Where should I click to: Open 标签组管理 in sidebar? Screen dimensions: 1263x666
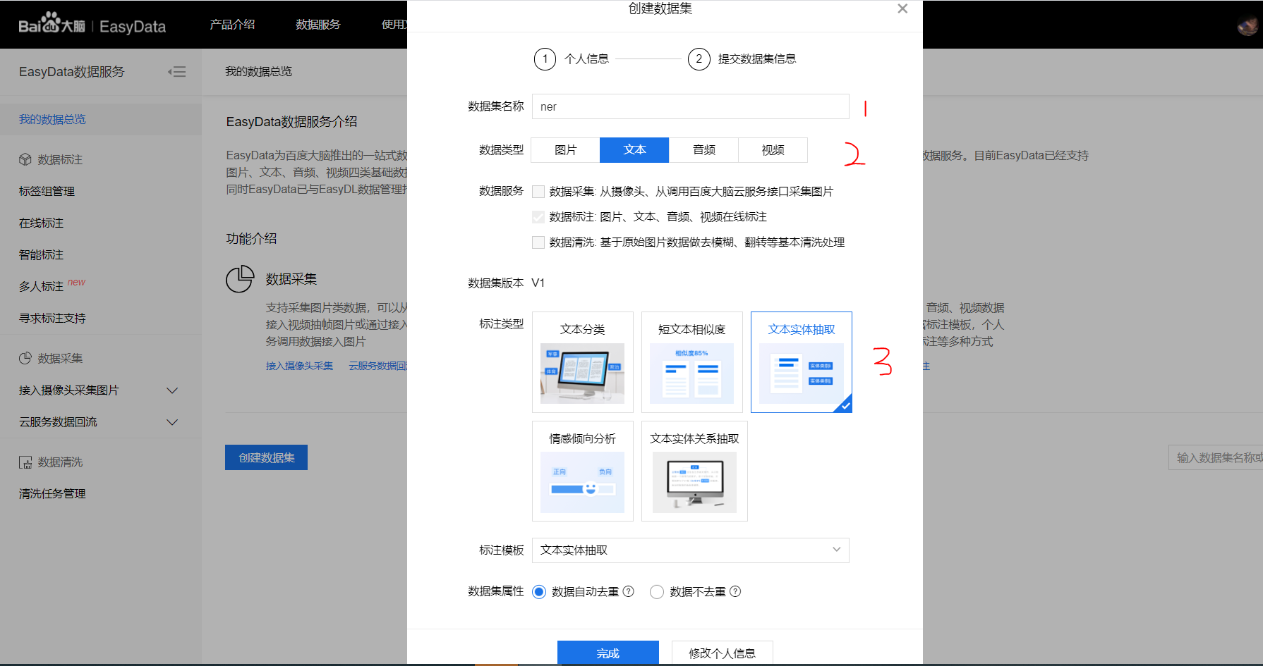coord(47,191)
